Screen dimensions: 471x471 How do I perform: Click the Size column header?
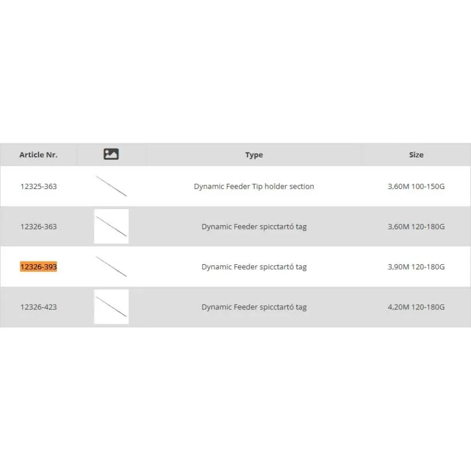pos(416,154)
